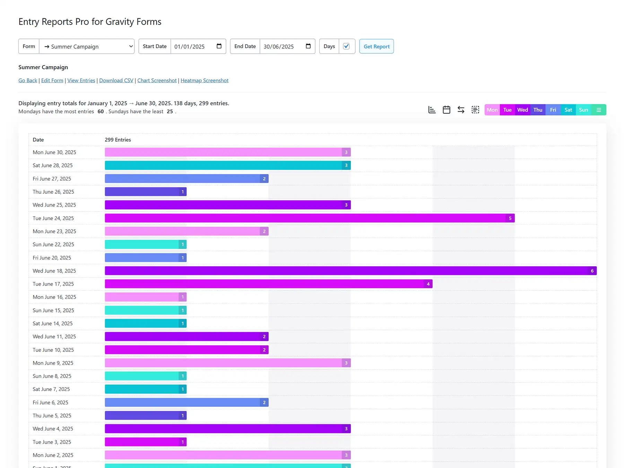Download CSV of the report
The width and height of the screenshot is (624, 468).
116,80
